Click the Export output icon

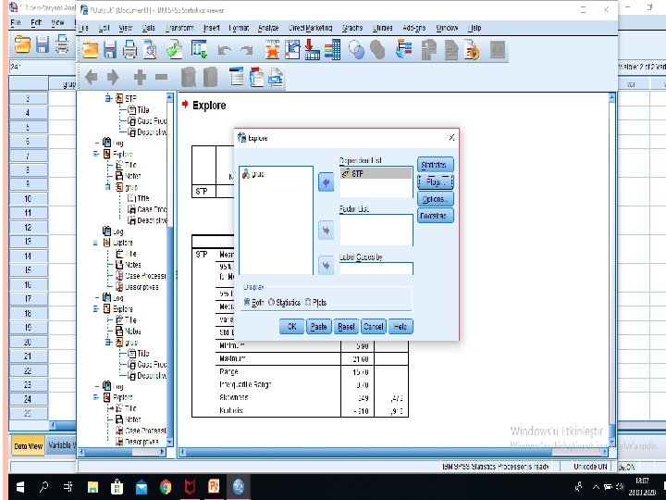174,49
